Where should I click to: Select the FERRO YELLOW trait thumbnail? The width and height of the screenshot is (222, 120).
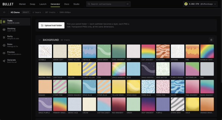pyautogui.click(x=75, y=51)
